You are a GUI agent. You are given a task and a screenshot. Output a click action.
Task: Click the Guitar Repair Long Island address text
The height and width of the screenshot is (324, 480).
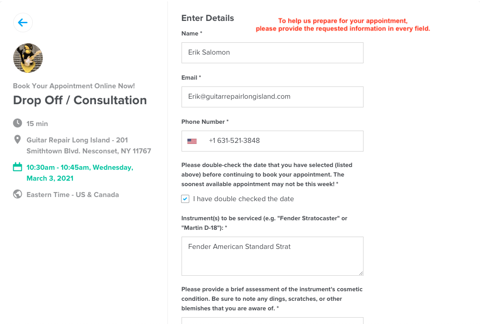click(x=89, y=146)
